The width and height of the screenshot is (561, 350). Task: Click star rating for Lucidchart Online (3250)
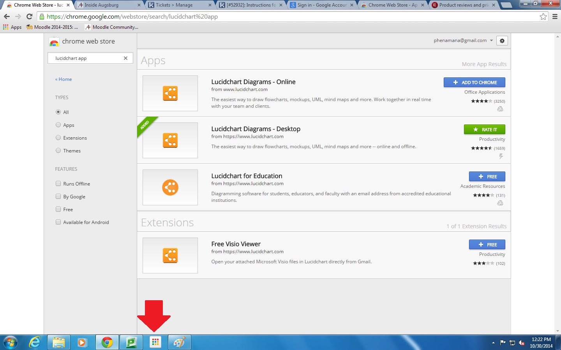[482, 101]
